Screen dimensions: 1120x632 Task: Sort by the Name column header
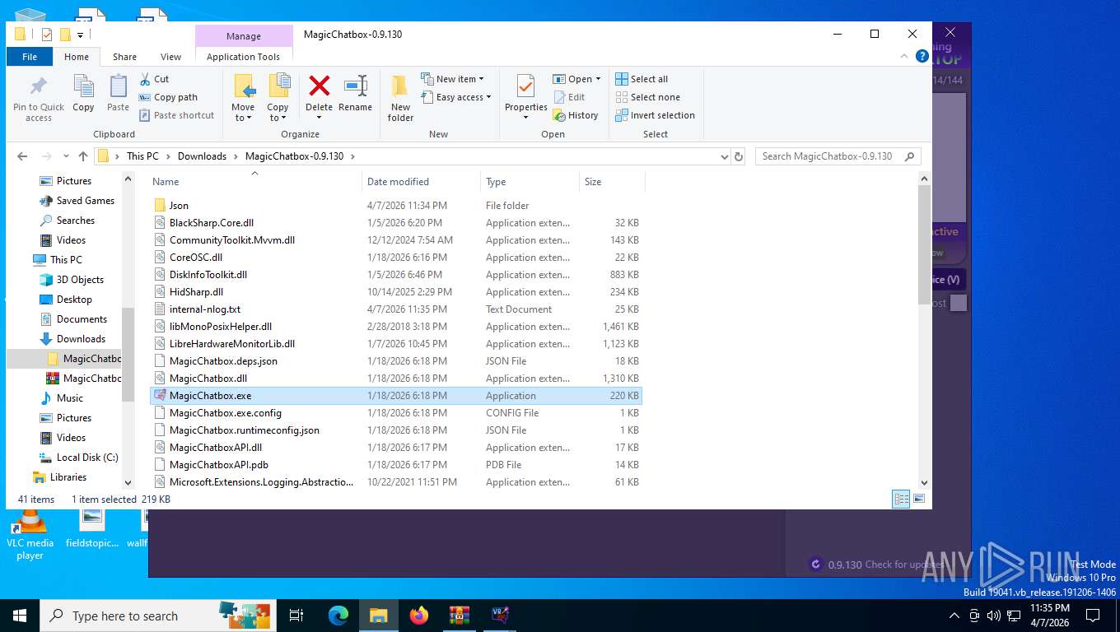[255, 182]
